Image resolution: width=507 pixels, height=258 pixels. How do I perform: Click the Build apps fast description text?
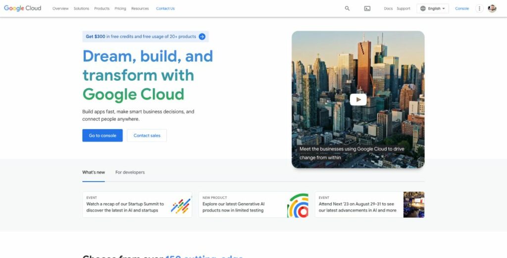click(x=138, y=115)
